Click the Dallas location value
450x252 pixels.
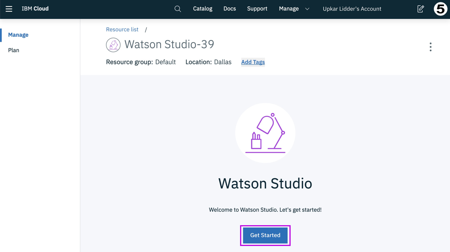click(x=223, y=62)
